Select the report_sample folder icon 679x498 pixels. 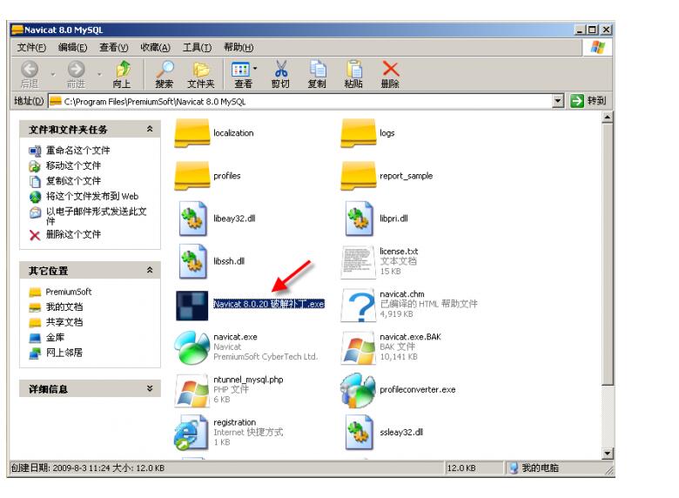point(358,176)
